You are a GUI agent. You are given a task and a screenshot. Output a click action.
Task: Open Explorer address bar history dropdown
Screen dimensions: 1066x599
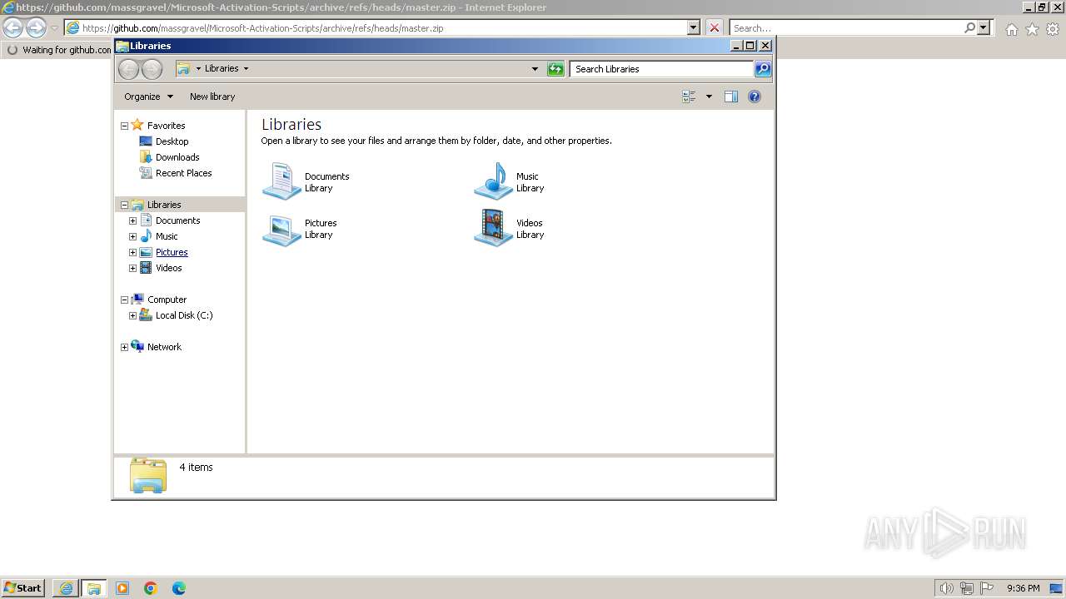[535, 69]
